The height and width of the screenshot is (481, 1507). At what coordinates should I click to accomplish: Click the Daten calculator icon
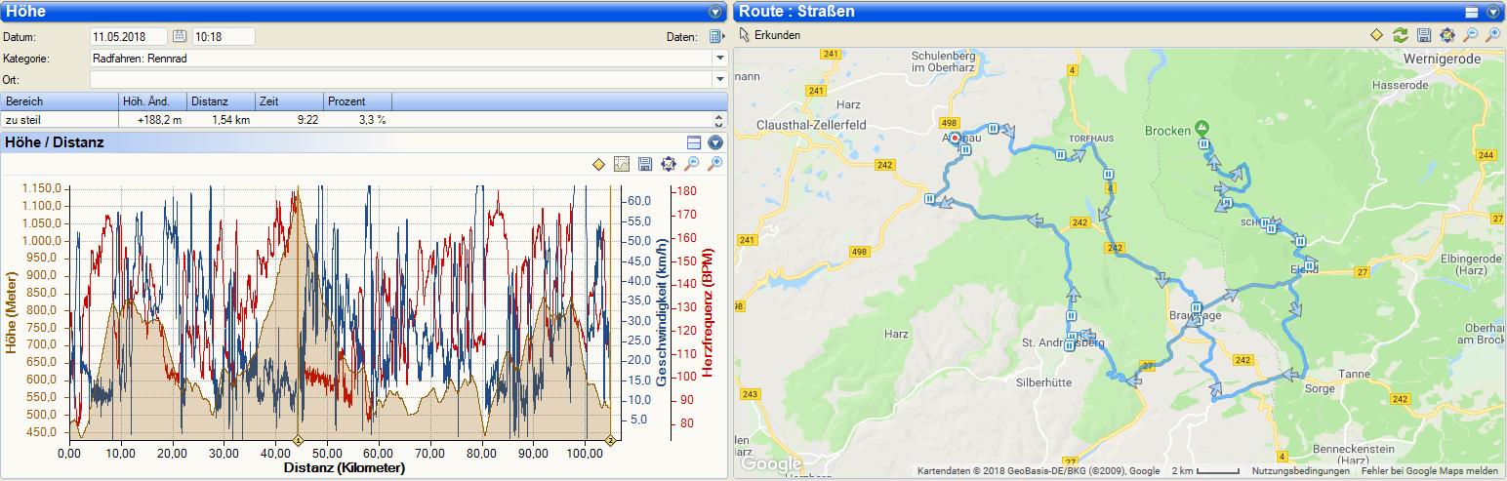716,37
